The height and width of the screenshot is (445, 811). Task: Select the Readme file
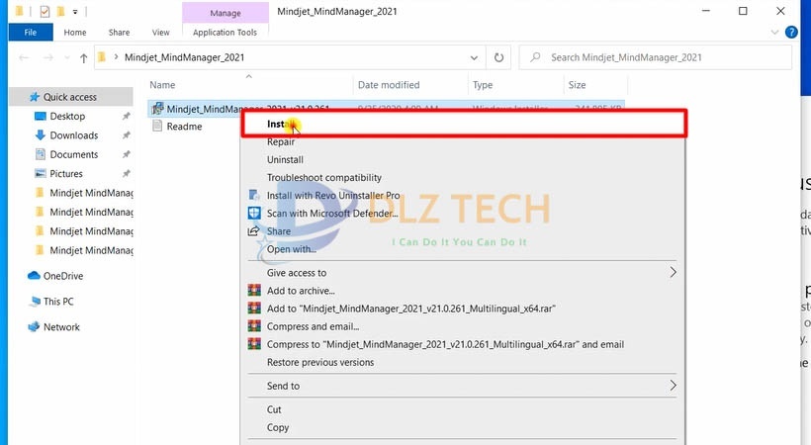pos(184,127)
